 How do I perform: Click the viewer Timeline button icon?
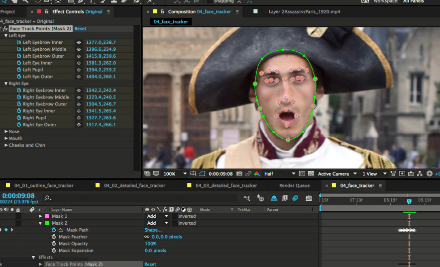click(411, 174)
